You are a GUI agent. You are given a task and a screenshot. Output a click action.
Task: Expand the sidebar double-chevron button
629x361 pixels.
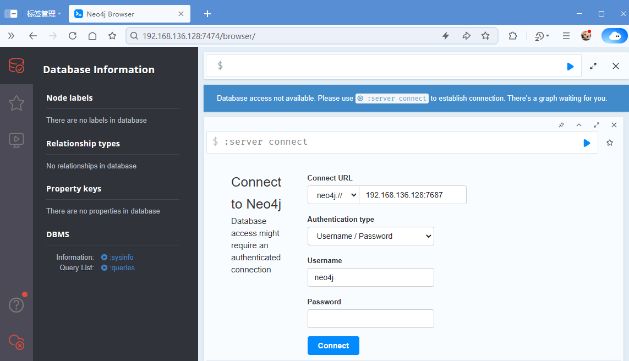tap(11, 36)
